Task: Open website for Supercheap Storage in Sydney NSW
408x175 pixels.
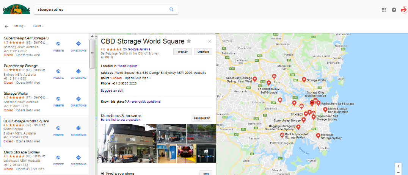Action: [x=58, y=74]
